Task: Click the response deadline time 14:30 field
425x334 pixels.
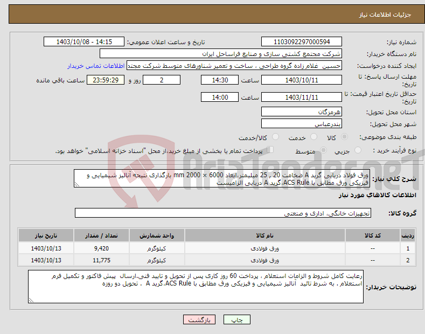Action: coord(220,80)
